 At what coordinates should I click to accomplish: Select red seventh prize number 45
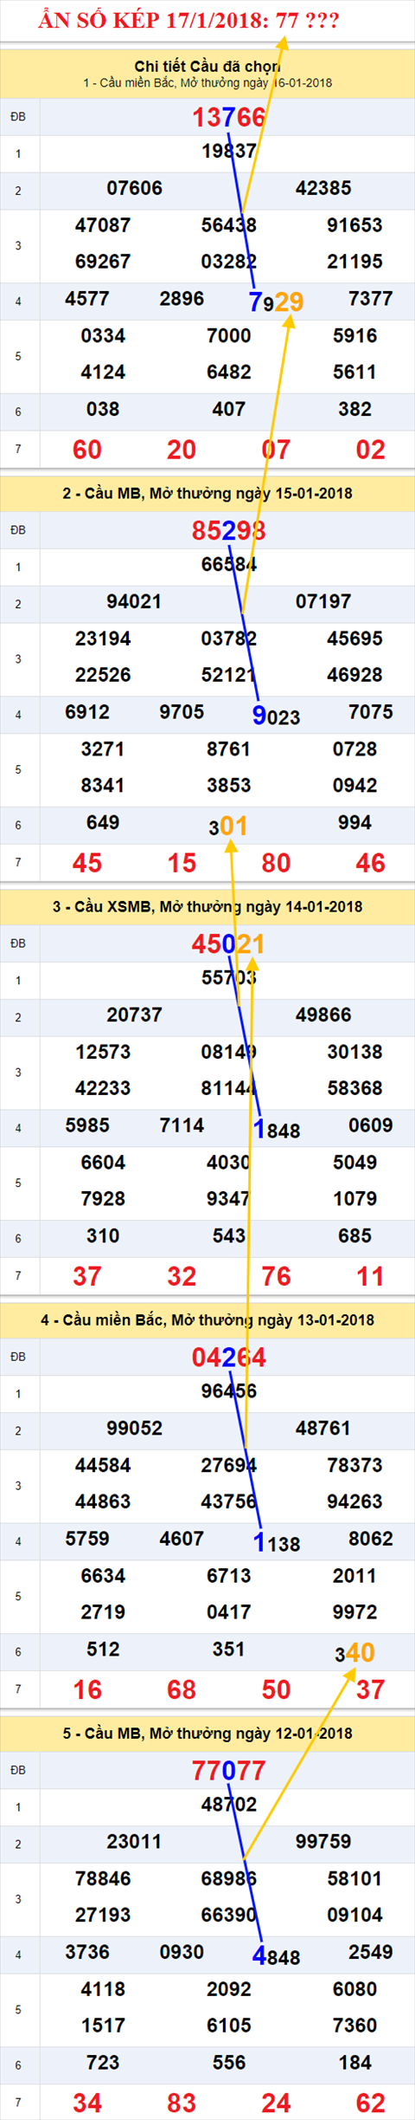(87, 863)
